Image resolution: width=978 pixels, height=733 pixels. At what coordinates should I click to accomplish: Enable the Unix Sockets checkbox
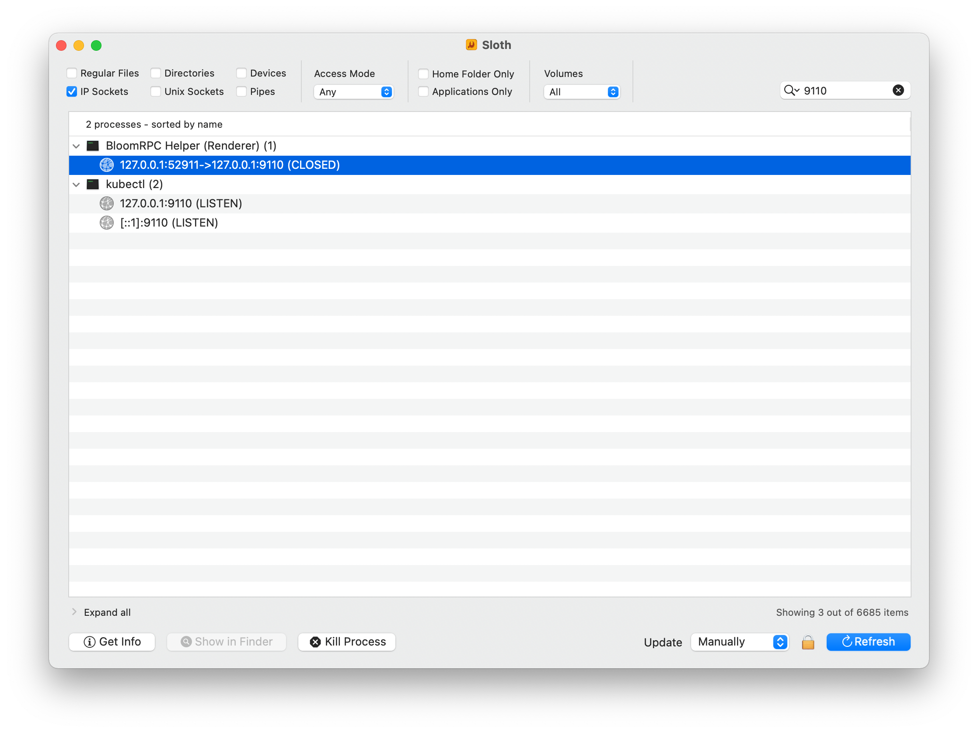pos(156,91)
